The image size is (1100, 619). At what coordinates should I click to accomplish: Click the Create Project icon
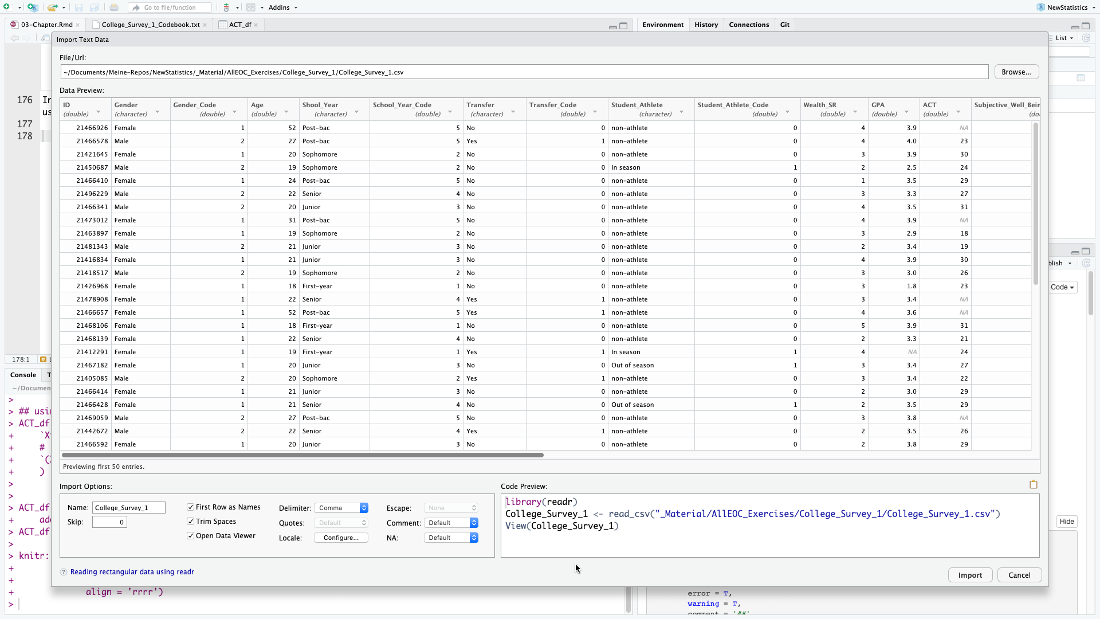[x=32, y=7]
